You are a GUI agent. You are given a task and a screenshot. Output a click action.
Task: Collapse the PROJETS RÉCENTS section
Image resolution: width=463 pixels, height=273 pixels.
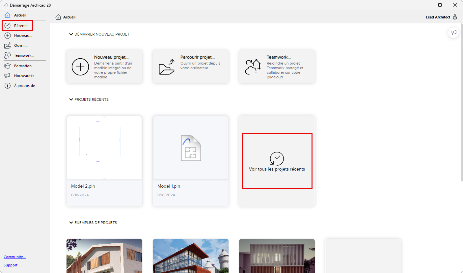click(x=71, y=99)
